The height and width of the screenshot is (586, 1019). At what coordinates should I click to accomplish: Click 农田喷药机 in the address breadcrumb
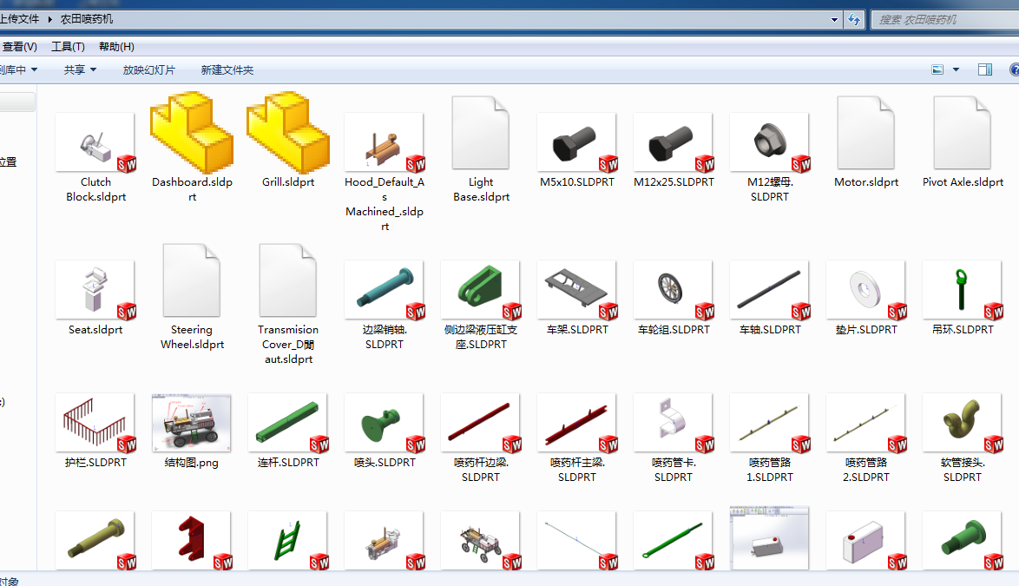coord(87,19)
